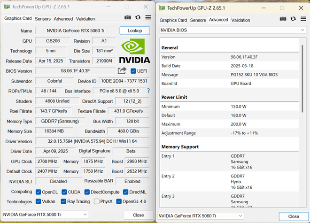Click the NVIDIA logo image
Image resolution: width=310 pixels, height=223 pixels.
point(134,51)
